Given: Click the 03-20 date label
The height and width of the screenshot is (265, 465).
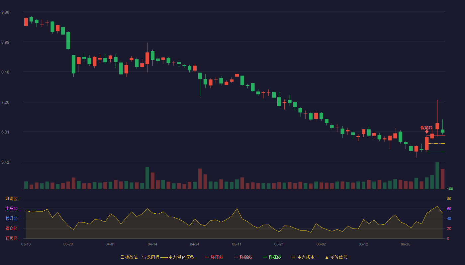Looking at the screenshot, I should 68,244.
